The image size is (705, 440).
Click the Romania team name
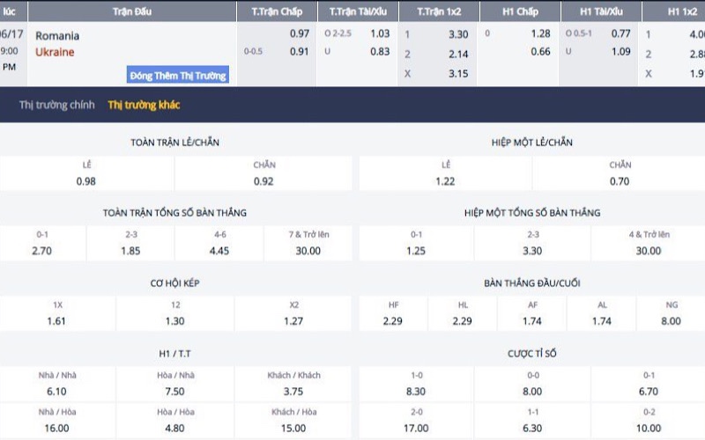click(x=57, y=36)
